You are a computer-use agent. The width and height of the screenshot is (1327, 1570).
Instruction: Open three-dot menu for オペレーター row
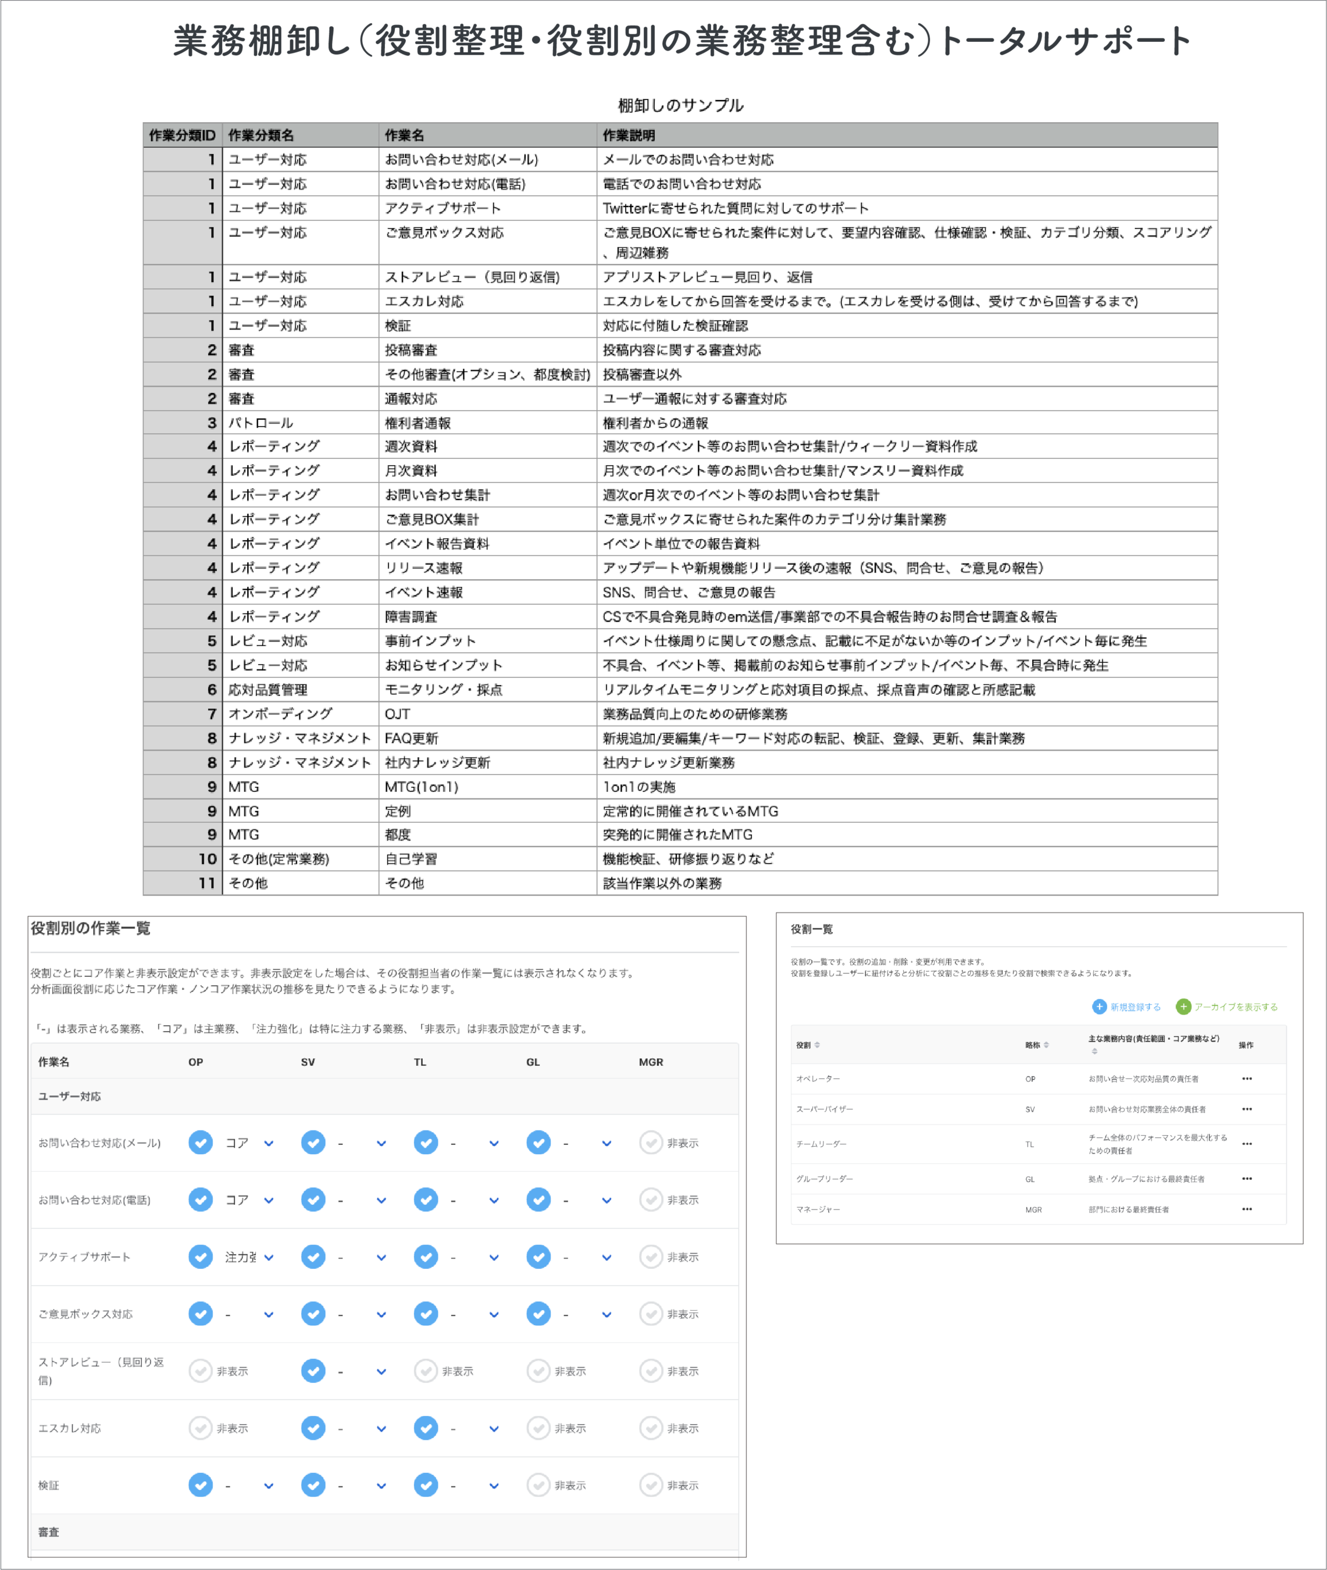coord(1247,1079)
